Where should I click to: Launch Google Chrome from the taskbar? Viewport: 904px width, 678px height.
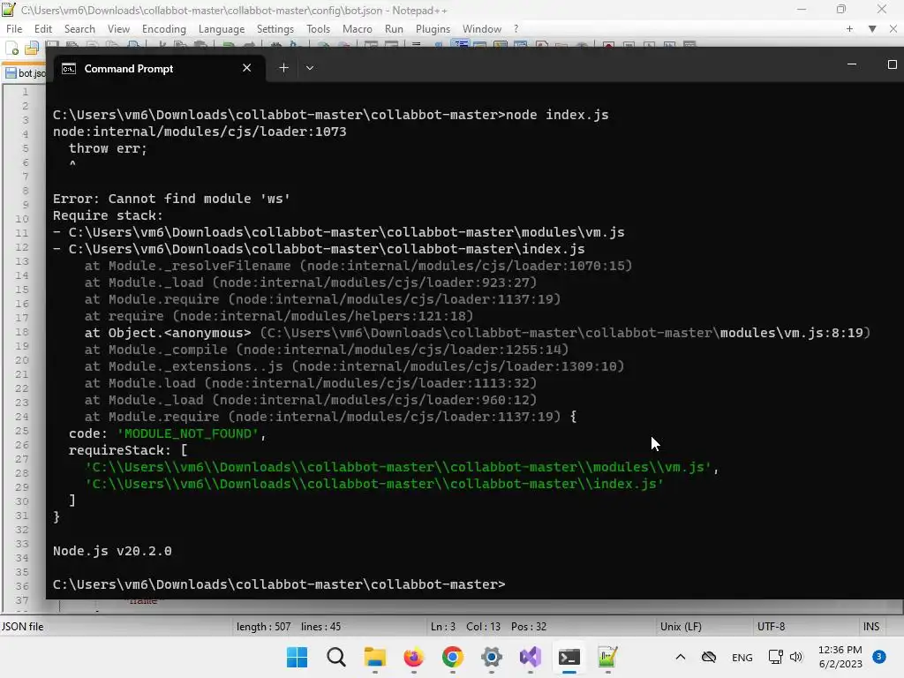453,657
